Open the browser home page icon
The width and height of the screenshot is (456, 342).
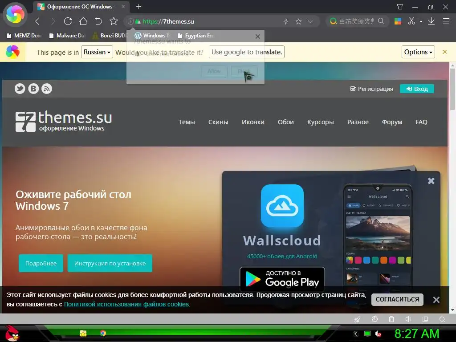83,21
